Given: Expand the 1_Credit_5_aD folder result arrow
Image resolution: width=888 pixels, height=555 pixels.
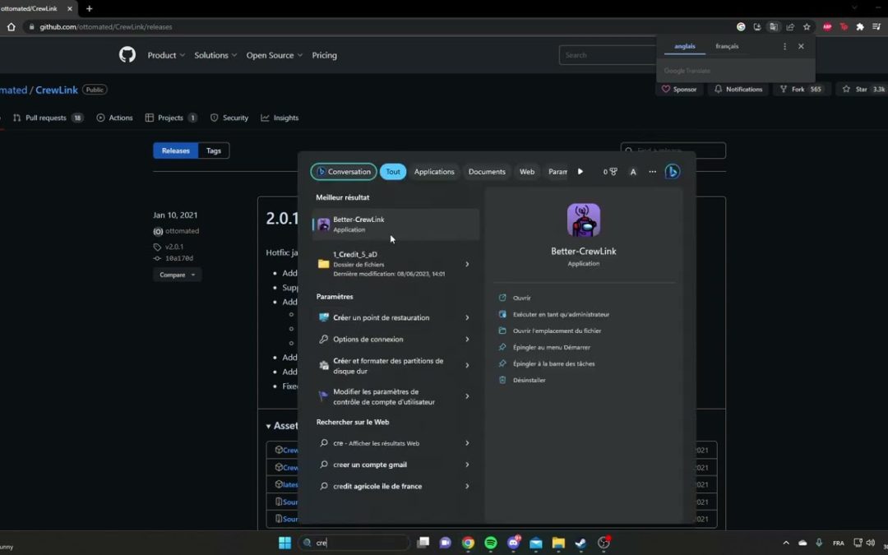Looking at the screenshot, I should (467, 264).
